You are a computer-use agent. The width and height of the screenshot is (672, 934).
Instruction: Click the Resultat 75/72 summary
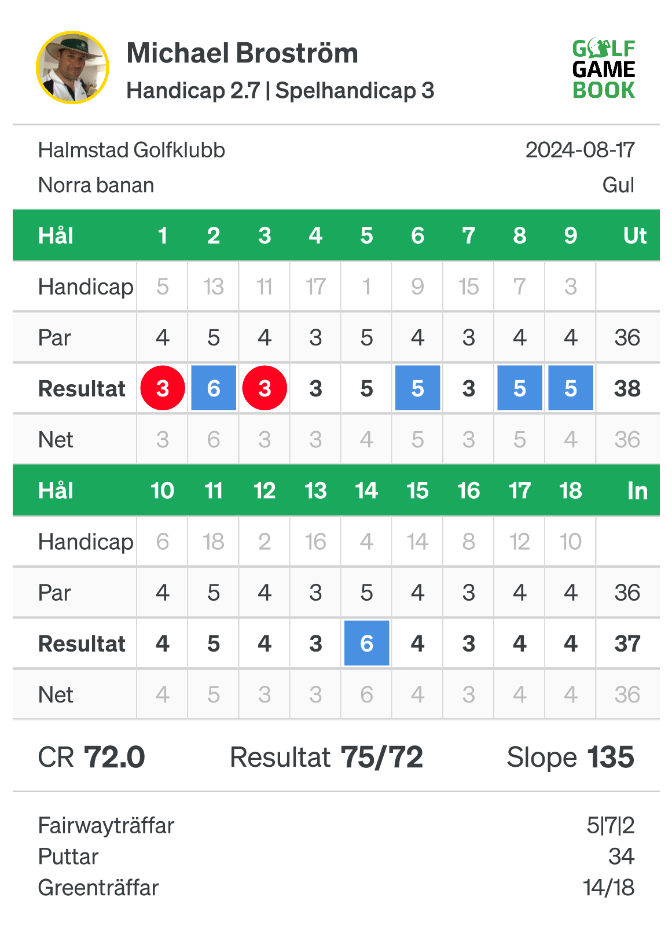(326, 757)
